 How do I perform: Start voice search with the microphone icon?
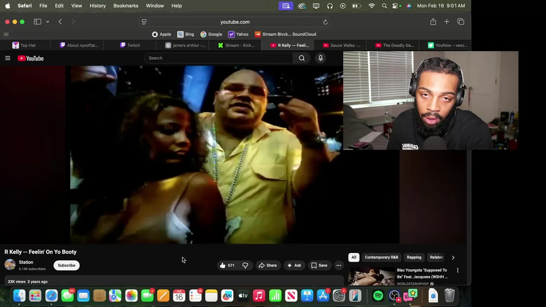point(320,58)
